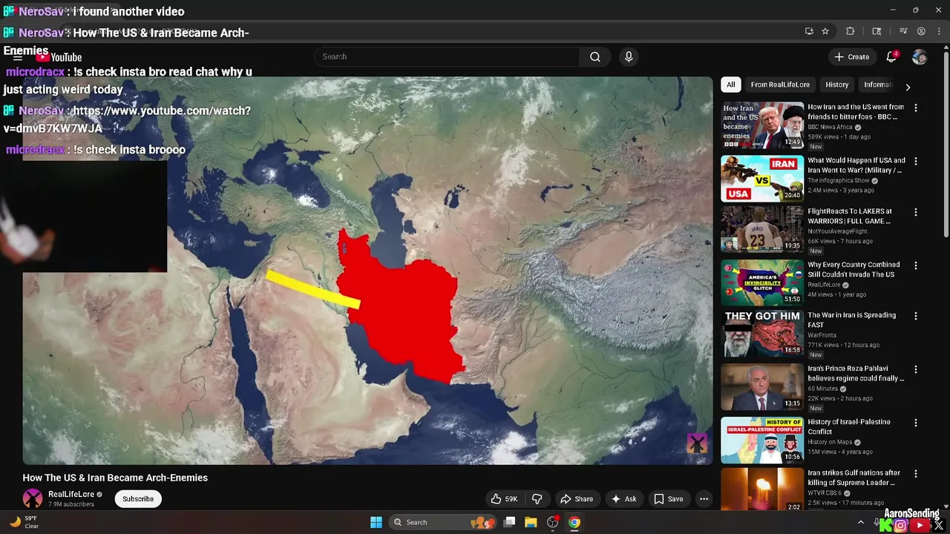Bookmark this page with star icon

pos(825,31)
